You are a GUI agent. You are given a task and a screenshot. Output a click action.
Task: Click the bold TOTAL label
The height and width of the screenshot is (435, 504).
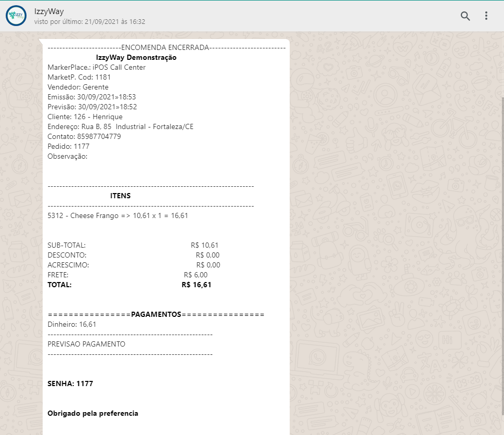pyautogui.click(x=59, y=285)
